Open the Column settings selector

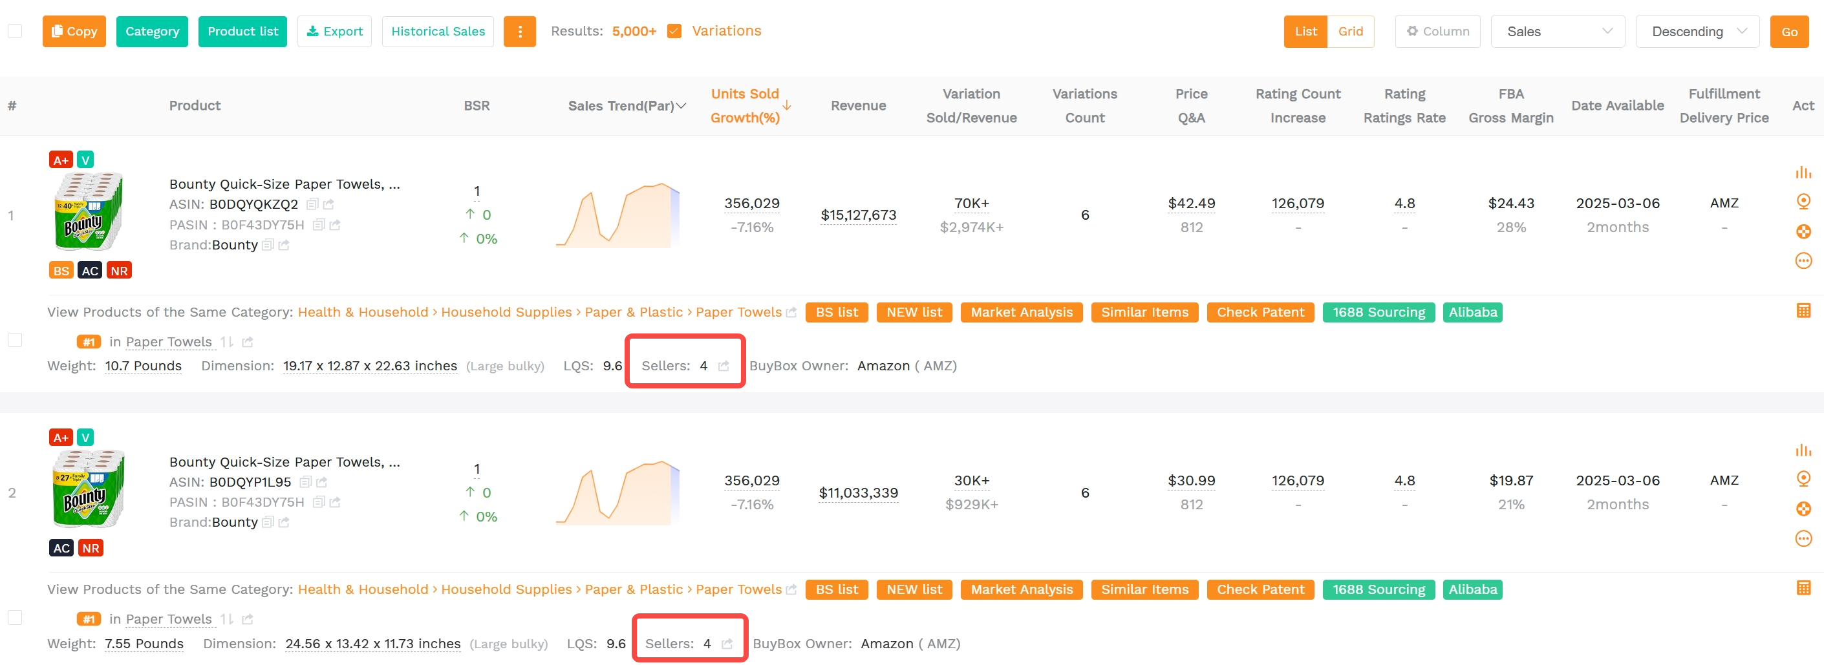click(x=1437, y=31)
